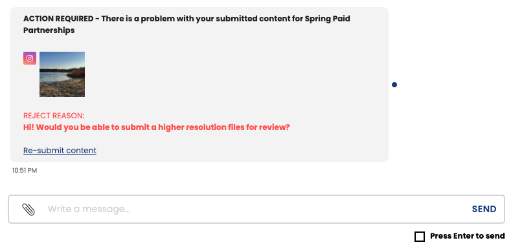Click the word 'Partnerships' in the heading
Screen dimensions: 511x247
pyautogui.click(x=49, y=30)
